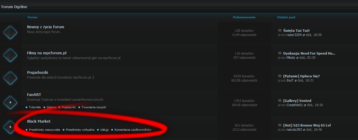This screenshot has height=140, width=358.
Task: Go to last post icon after razor3254
Action: (304, 35)
